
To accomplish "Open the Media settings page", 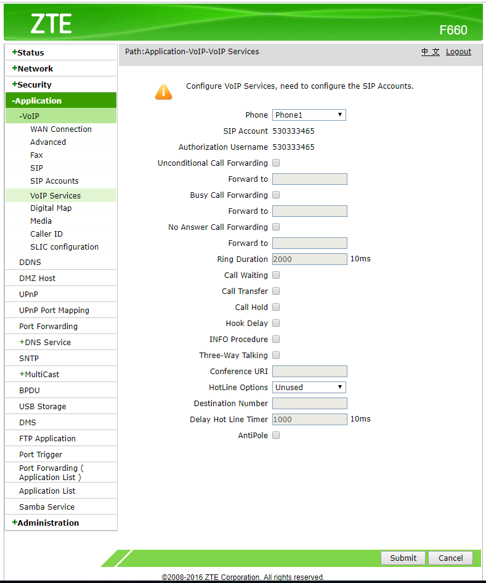I will [x=41, y=221].
